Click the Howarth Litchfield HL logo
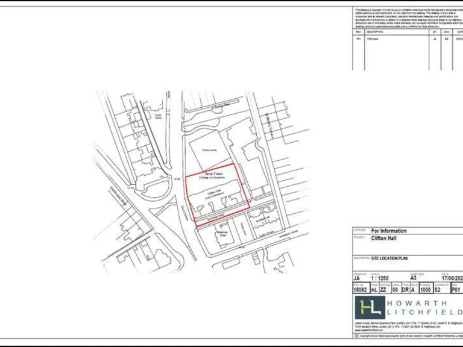 pos(369,308)
